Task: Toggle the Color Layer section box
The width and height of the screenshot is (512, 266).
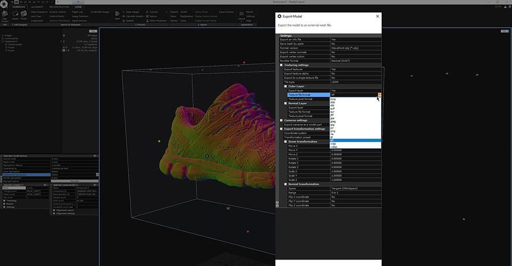Action: coord(286,86)
